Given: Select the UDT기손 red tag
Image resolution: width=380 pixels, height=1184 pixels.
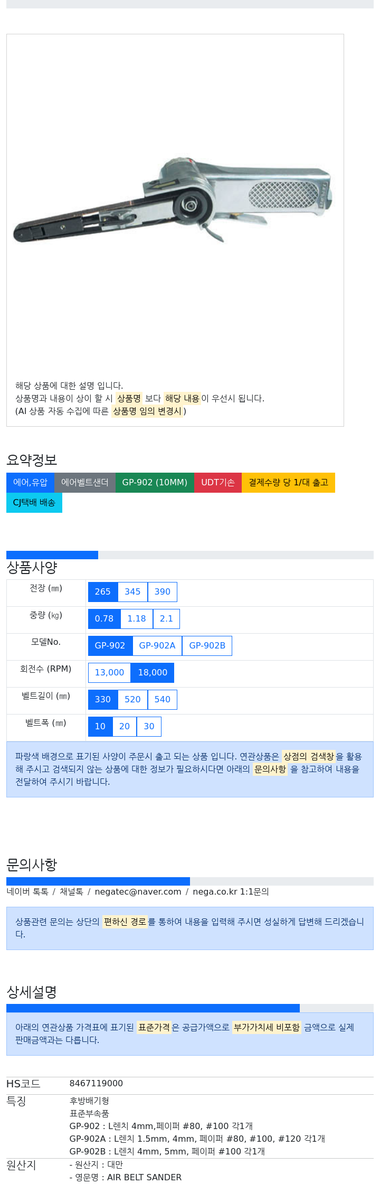Looking at the screenshot, I should click(x=218, y=483).
